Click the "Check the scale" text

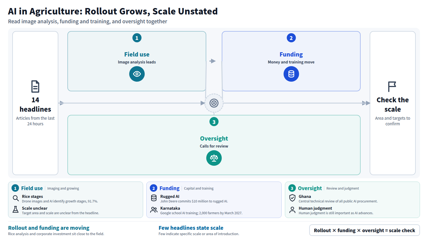(x=392, y=104)
